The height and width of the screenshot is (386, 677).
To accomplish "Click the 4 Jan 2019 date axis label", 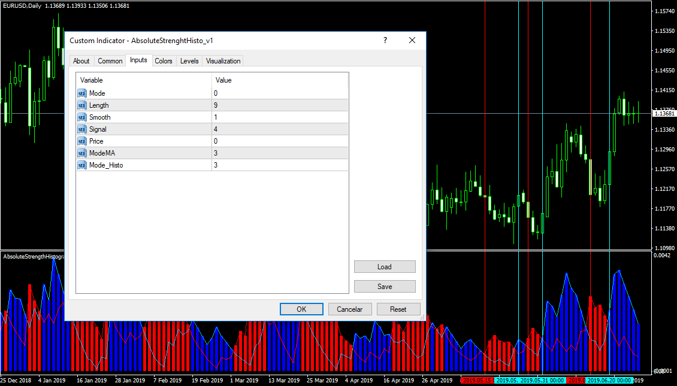I will point(52,381).
